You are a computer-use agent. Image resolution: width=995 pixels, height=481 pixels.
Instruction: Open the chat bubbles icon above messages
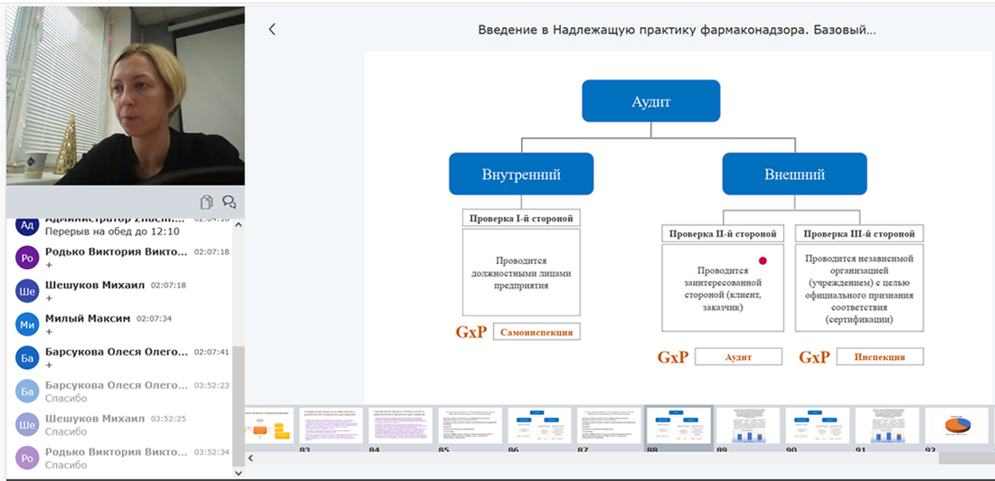[229, 202]
